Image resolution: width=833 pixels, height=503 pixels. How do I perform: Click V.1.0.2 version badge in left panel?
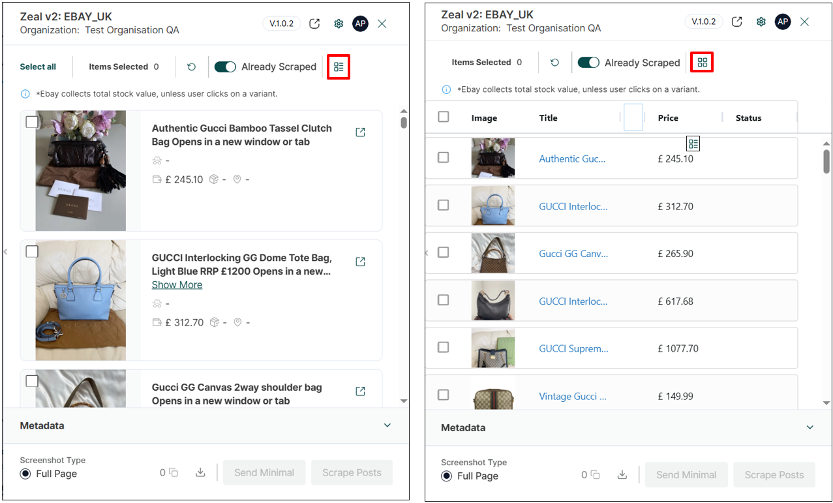click(282, 23)
